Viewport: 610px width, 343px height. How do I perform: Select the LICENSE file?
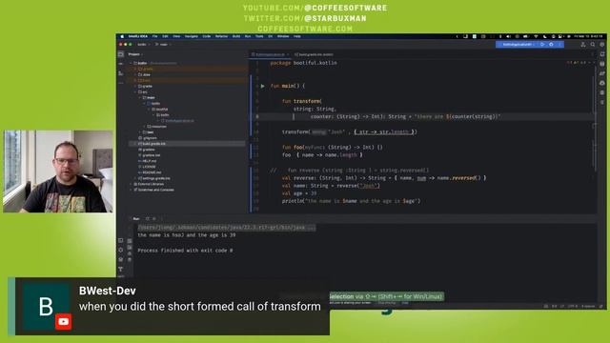148,167
